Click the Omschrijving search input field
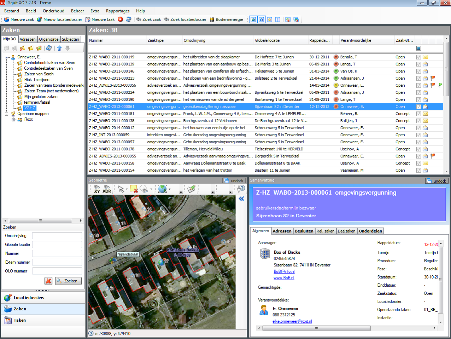The image size is (451, 339). [x=57, y=236]
